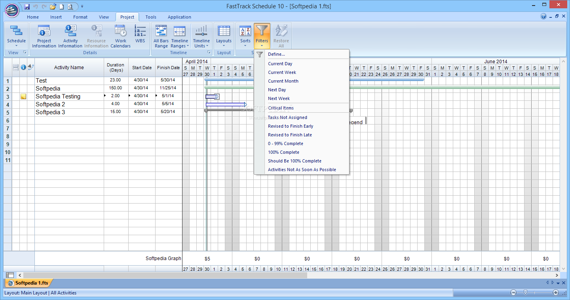Open the Tools ribbon tab

click(151, 17)
